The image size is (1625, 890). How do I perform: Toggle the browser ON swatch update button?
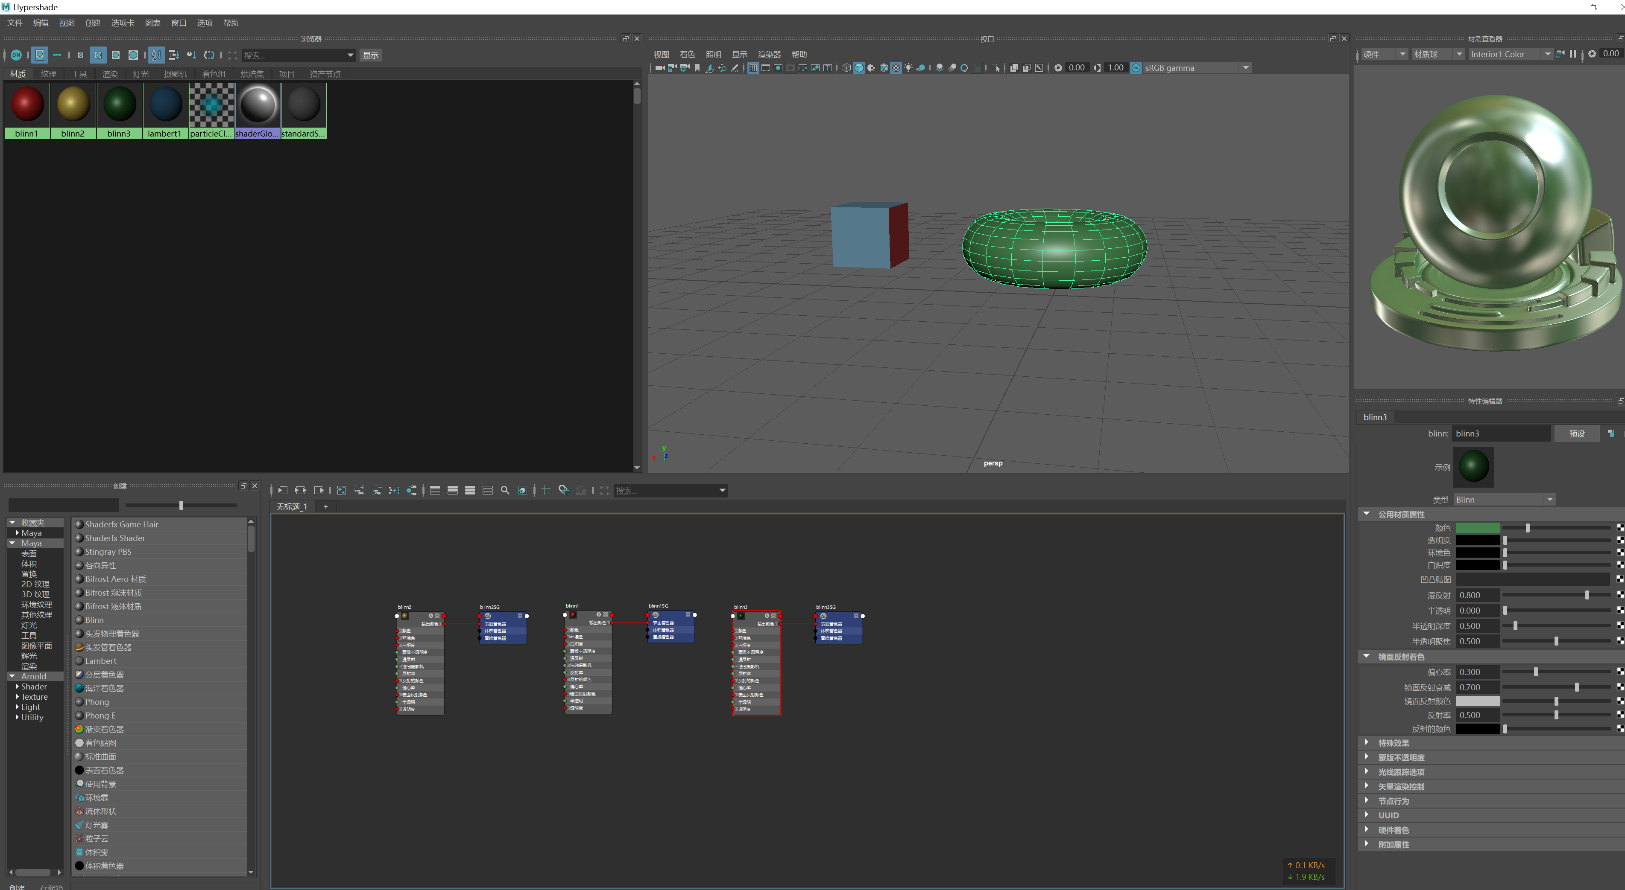coord(16,55)
